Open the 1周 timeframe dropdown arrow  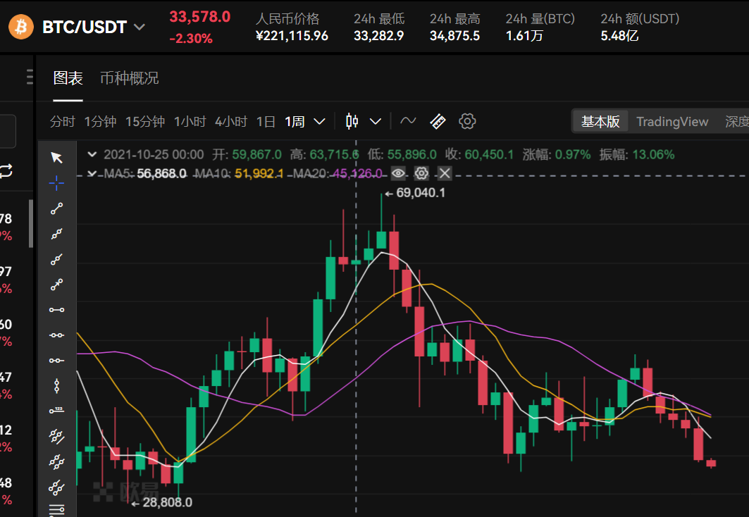(x=319, y=121)
